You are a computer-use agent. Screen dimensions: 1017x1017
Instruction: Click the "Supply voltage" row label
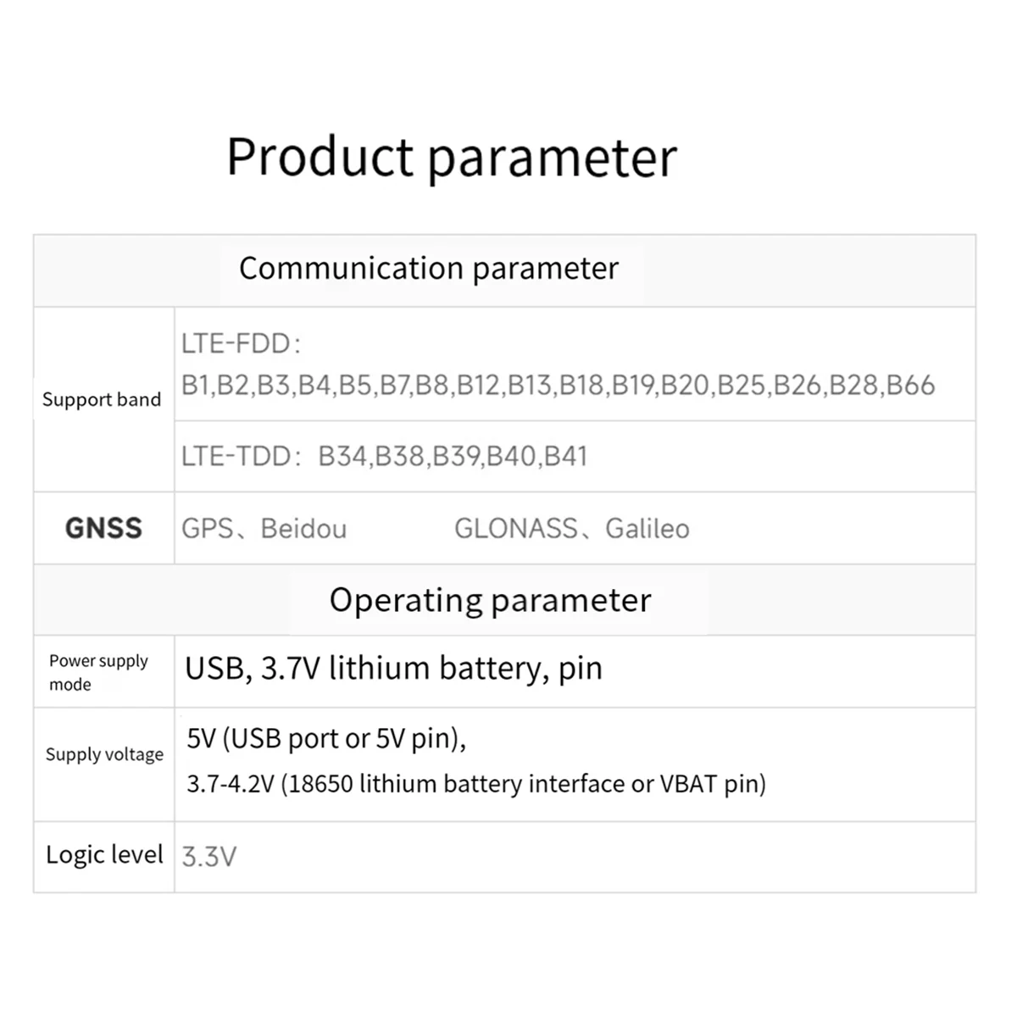point(104,754)
